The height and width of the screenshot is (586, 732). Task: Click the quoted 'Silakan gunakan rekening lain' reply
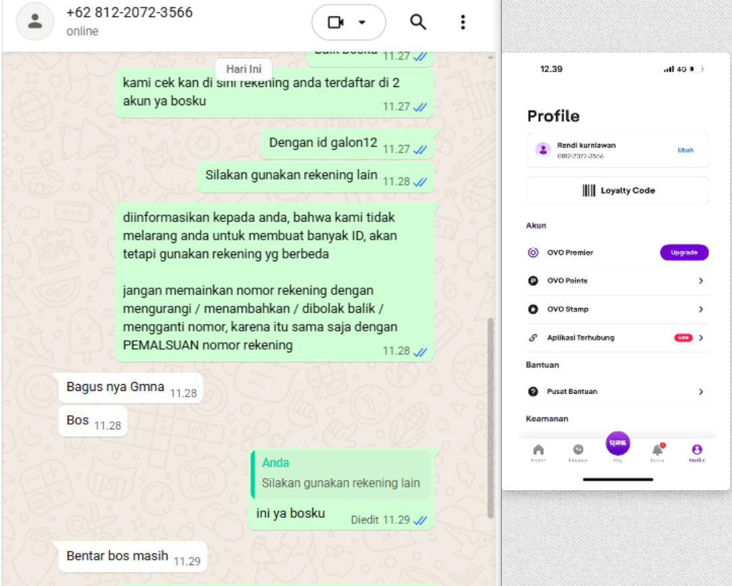click(340, 474)
